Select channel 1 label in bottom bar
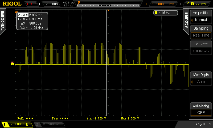This screenshot has width=213, height=128. pyautogui.click(x=4, y=124)
